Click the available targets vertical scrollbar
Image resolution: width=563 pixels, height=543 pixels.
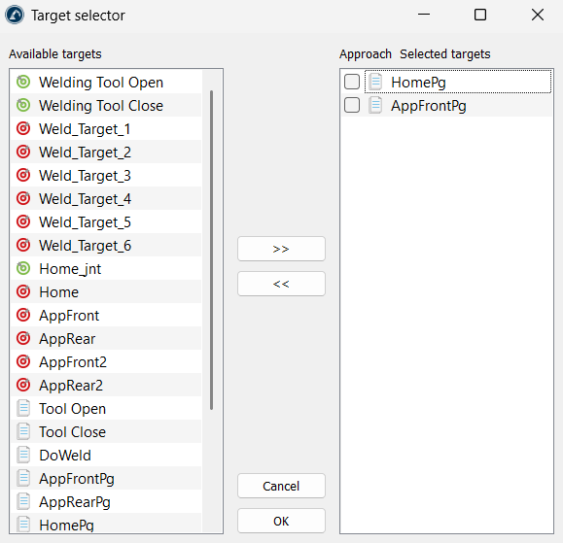(x=211, y=250)
